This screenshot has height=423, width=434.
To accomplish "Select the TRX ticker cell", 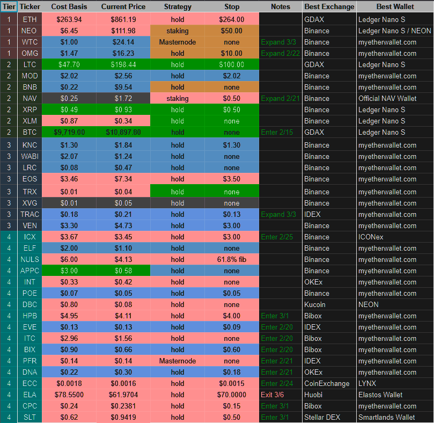I will (30, 192).
